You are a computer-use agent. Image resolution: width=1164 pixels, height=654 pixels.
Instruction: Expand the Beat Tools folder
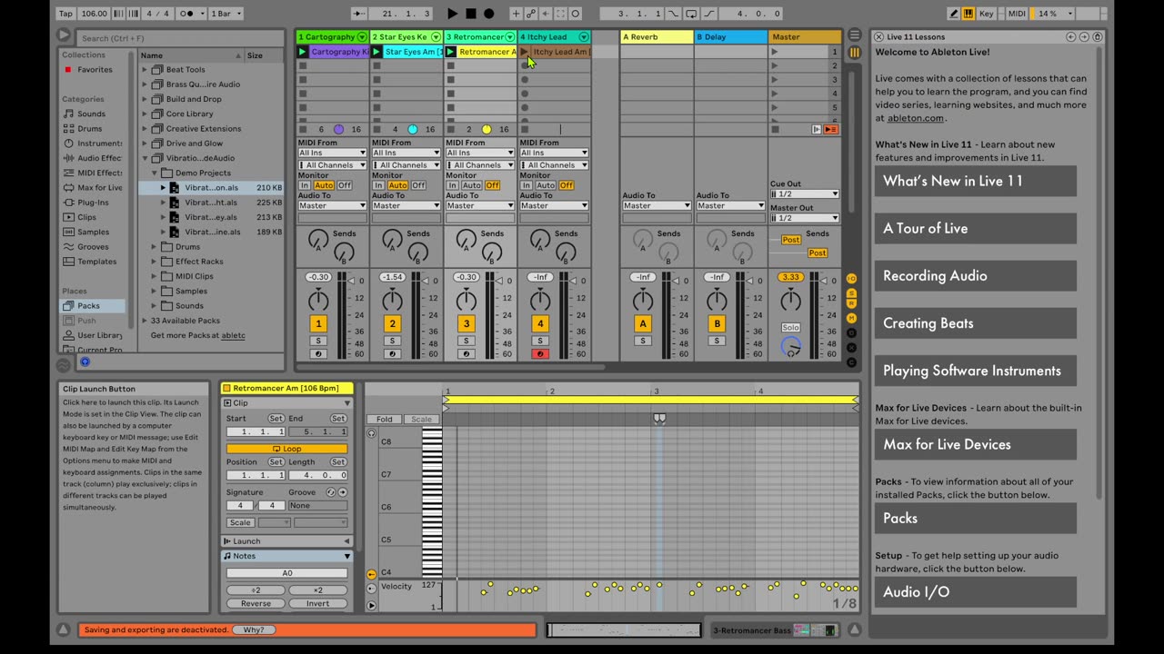click(144, 69)
